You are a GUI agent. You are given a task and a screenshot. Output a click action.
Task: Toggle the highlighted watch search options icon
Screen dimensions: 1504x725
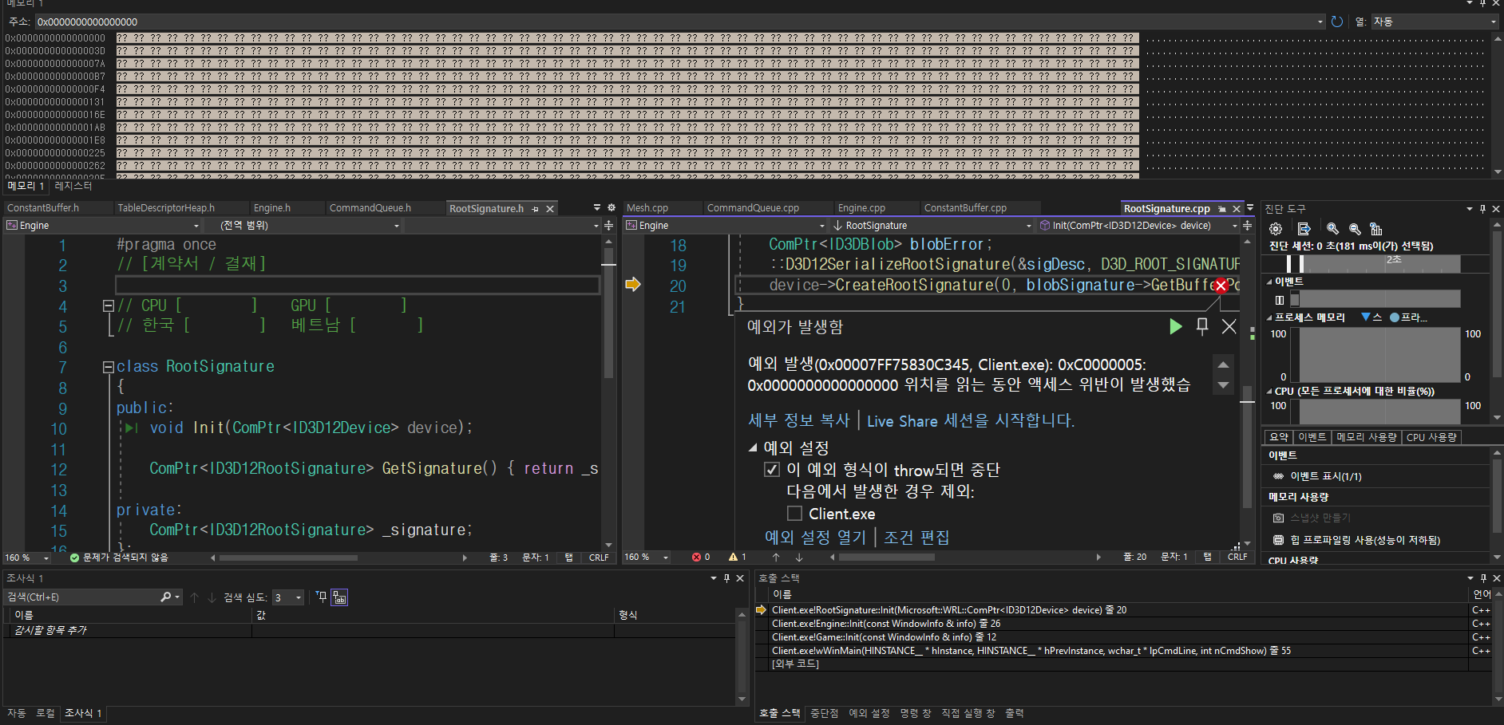(339, 597)
